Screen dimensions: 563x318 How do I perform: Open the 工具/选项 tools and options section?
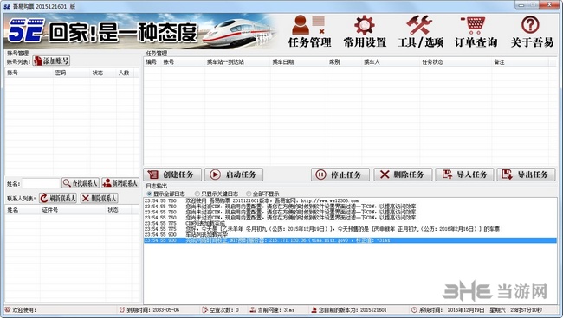420,31
